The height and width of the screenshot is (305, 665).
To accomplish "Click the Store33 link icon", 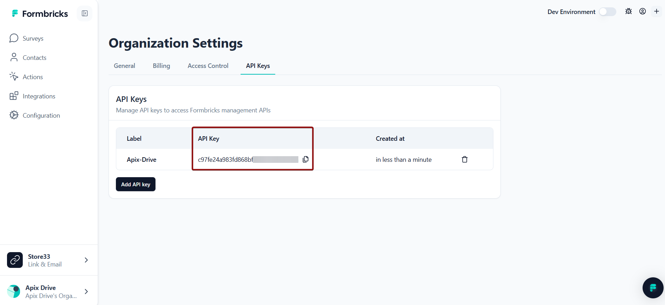I will pyautogui.click(x=15, y=260).
